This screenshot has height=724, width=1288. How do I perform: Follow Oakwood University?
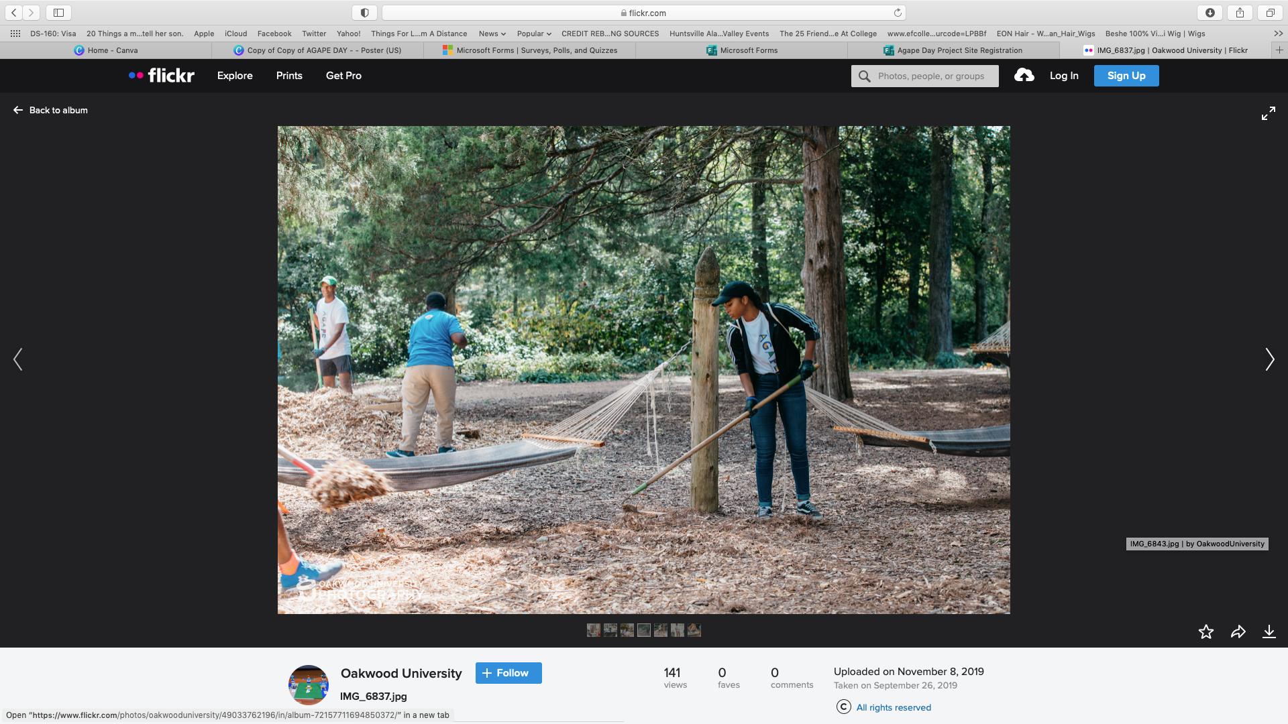coord(508,673)
